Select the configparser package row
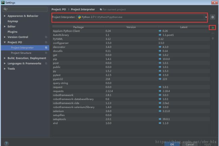 (x=131, y=43)
